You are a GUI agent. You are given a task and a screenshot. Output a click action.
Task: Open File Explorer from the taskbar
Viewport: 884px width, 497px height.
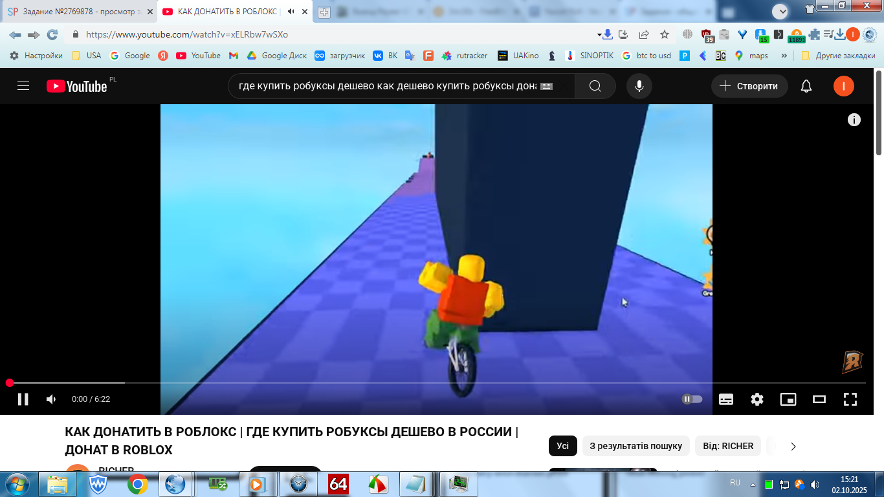tap(58, 484)
